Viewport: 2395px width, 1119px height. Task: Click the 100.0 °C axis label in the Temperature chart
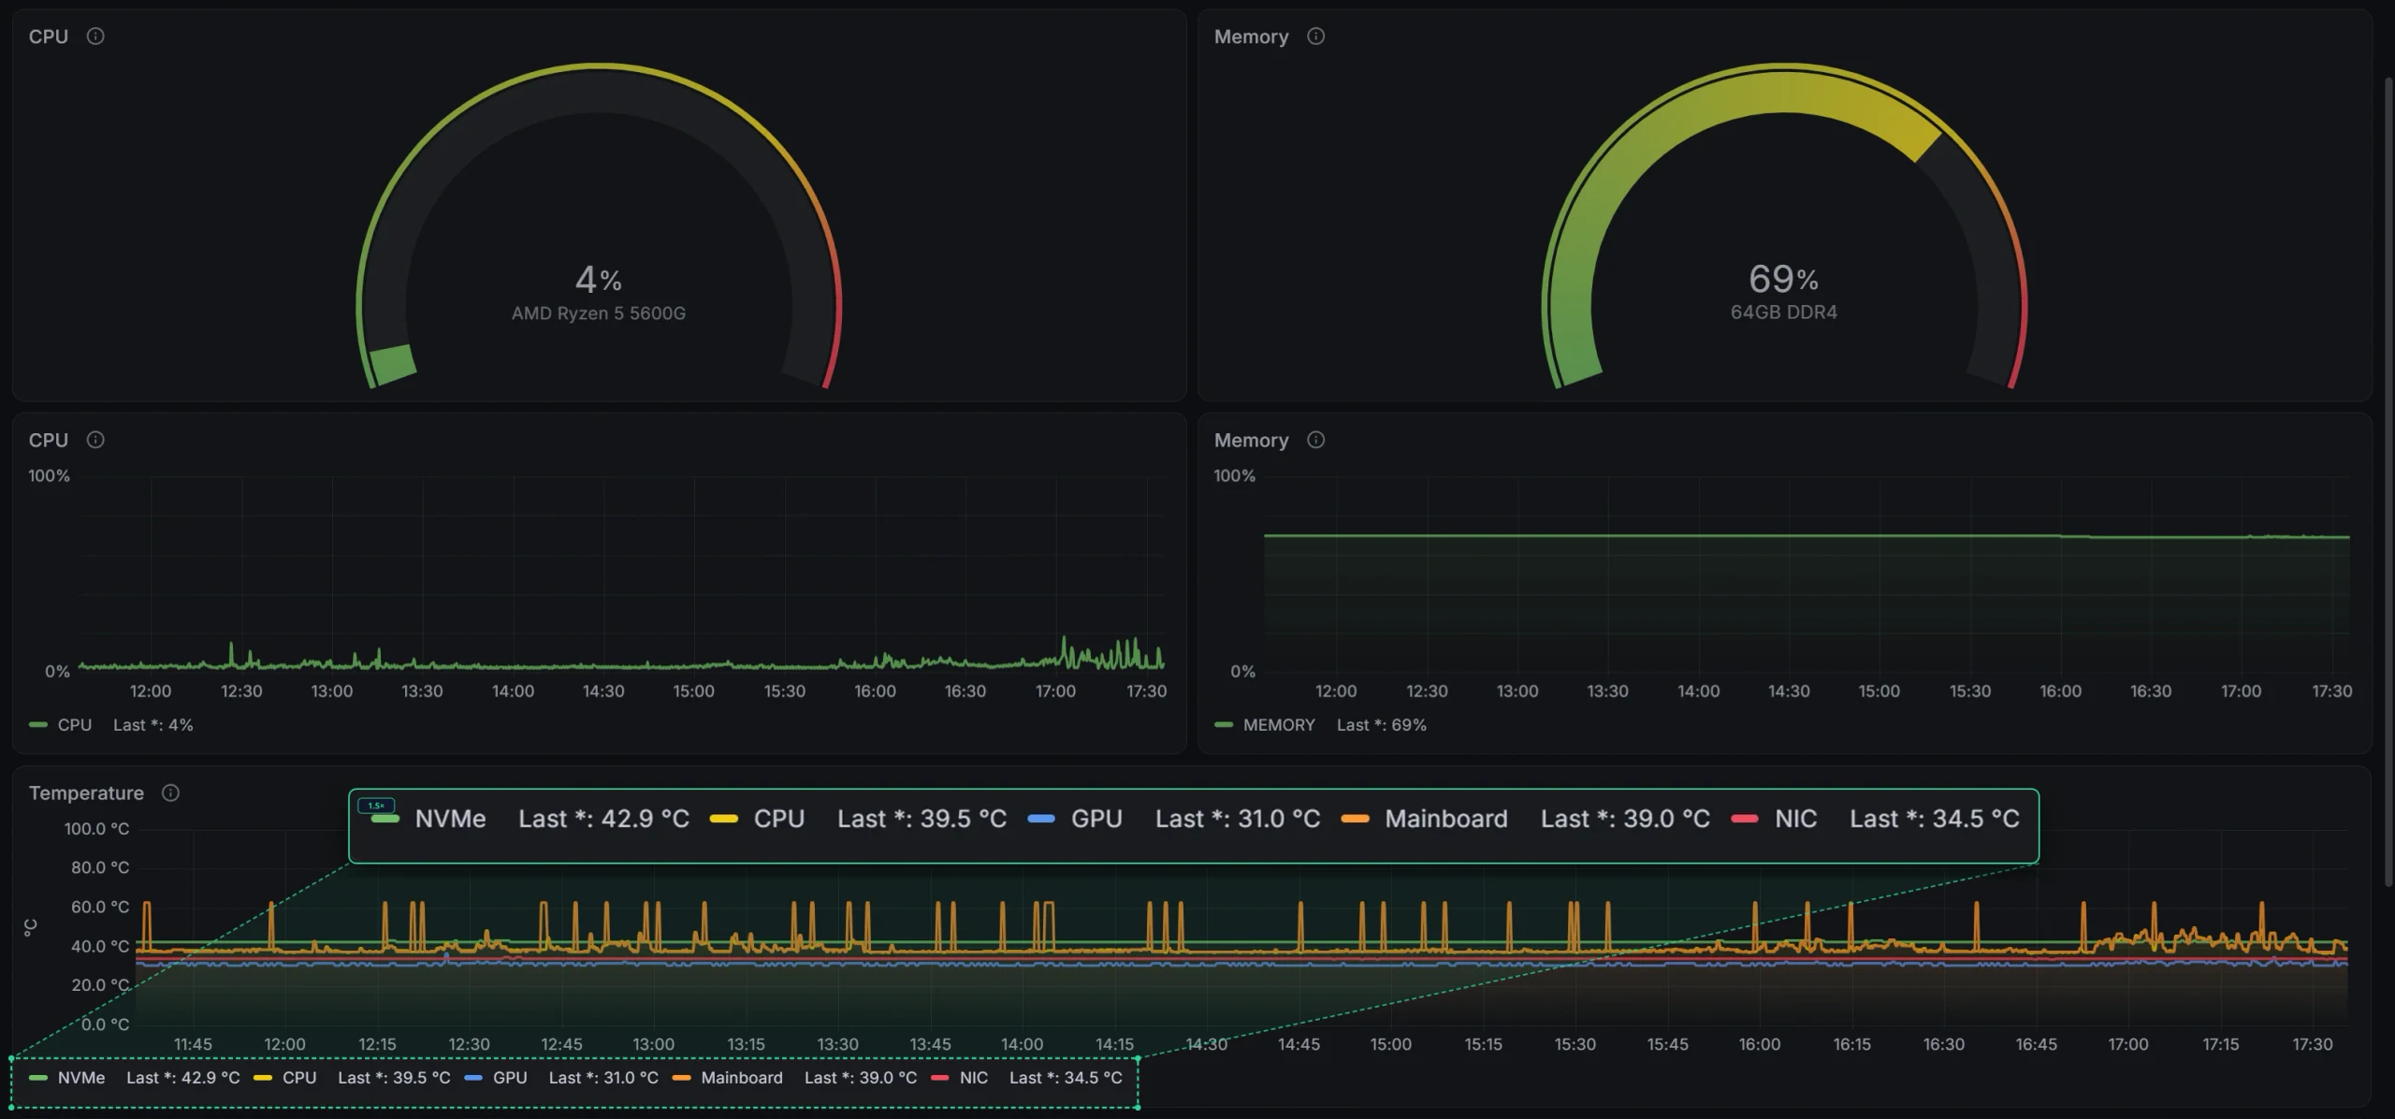(x=96, y=829)
